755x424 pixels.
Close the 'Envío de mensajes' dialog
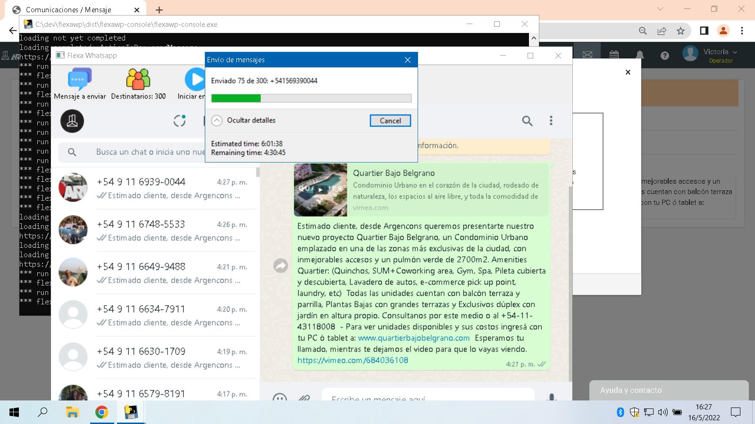408,60
